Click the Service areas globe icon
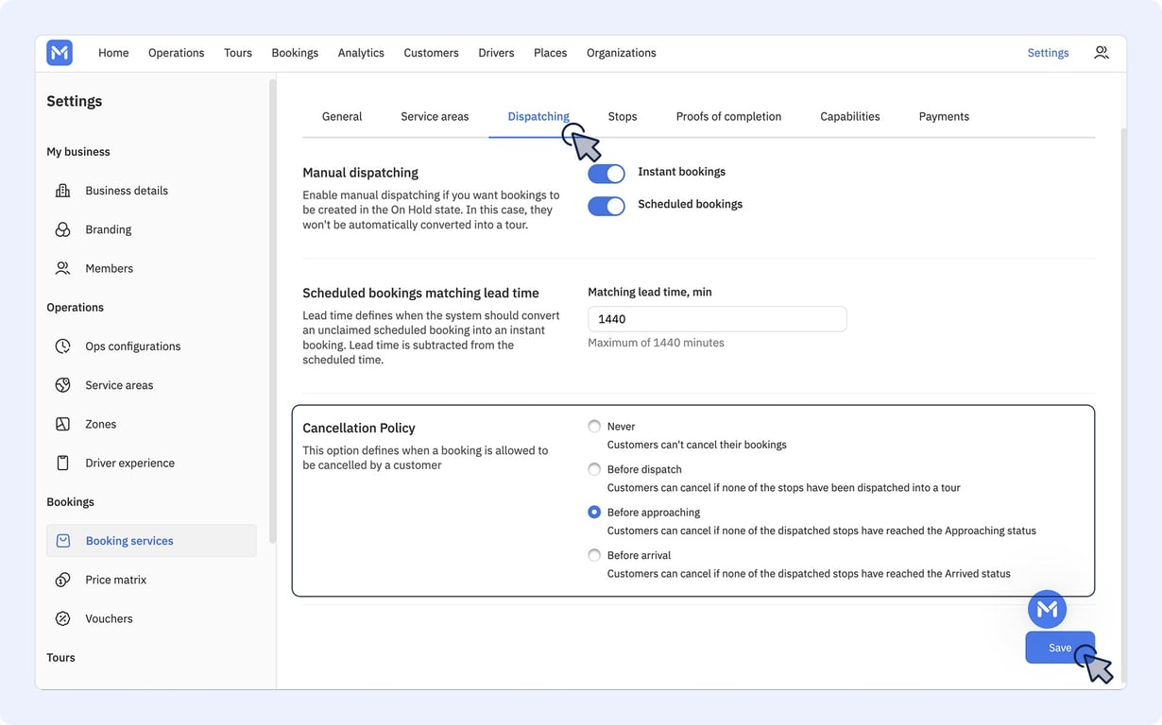Viewport: 1162px width, 725px height. 63,385
